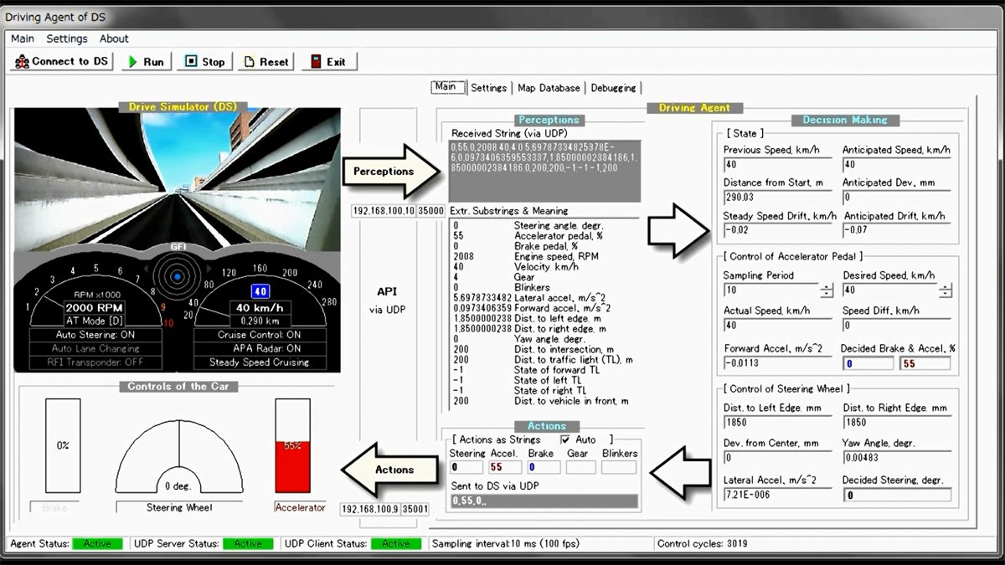Open the Main menu in menu bar
Image resolution: width=1005 pixels, height=565 pixels.
23,39
